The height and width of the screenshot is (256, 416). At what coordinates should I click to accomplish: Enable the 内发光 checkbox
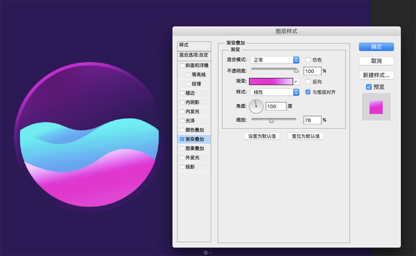click(x=182, y=111)
